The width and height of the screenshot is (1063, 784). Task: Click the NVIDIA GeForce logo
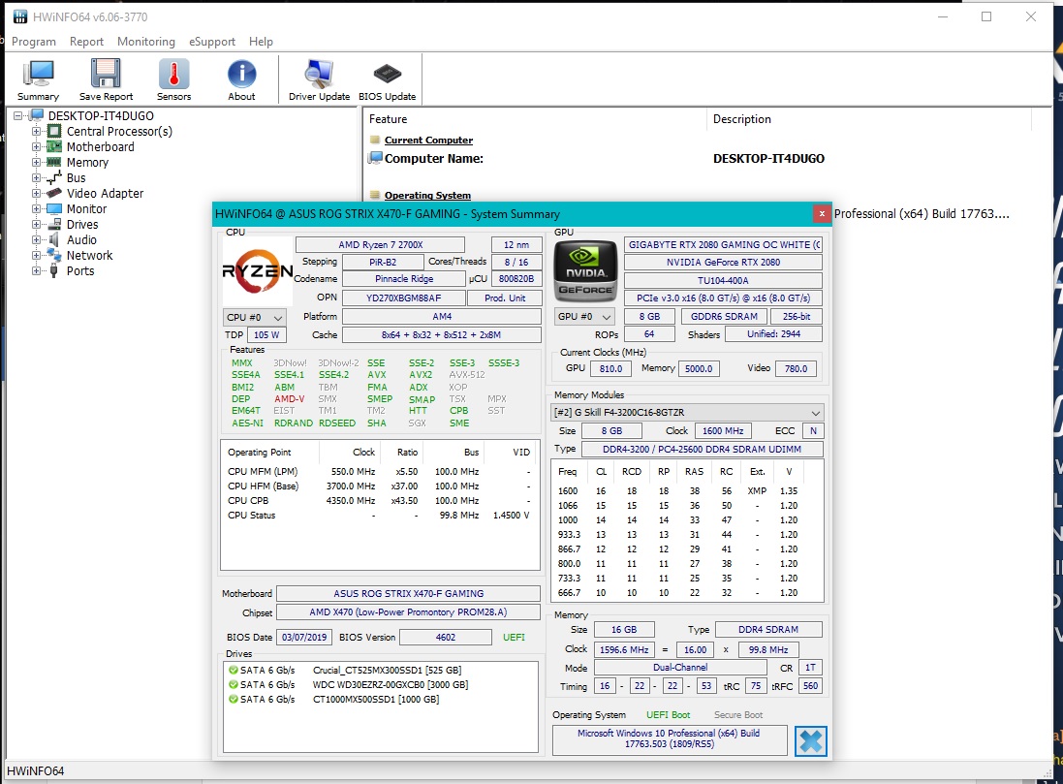[x=585, y=271]
